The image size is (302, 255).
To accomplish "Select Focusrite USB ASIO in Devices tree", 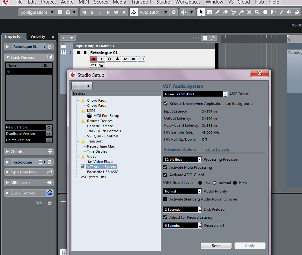I will (x=103, y=172).
